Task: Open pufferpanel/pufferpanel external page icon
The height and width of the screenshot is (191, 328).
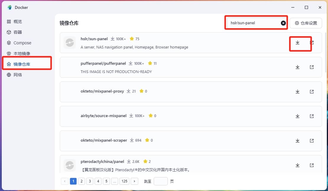Action: tap(312, 67)
